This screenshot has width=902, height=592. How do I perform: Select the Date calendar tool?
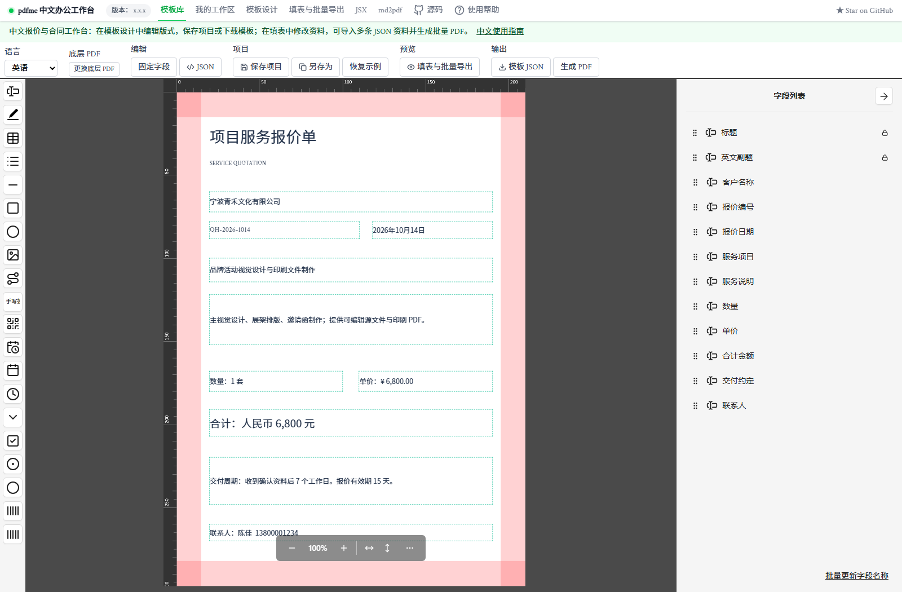(13, 370)
